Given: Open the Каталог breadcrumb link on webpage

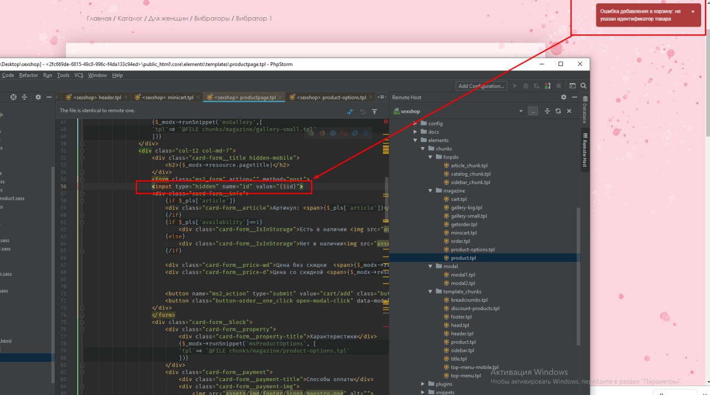Looking at the screenshot, I should 129,18.
